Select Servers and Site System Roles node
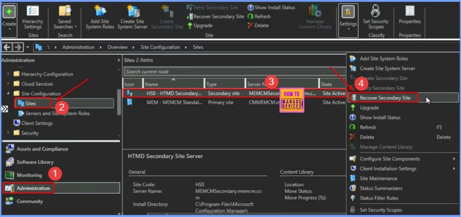This screenshot has width=461, height=217. 54,113
